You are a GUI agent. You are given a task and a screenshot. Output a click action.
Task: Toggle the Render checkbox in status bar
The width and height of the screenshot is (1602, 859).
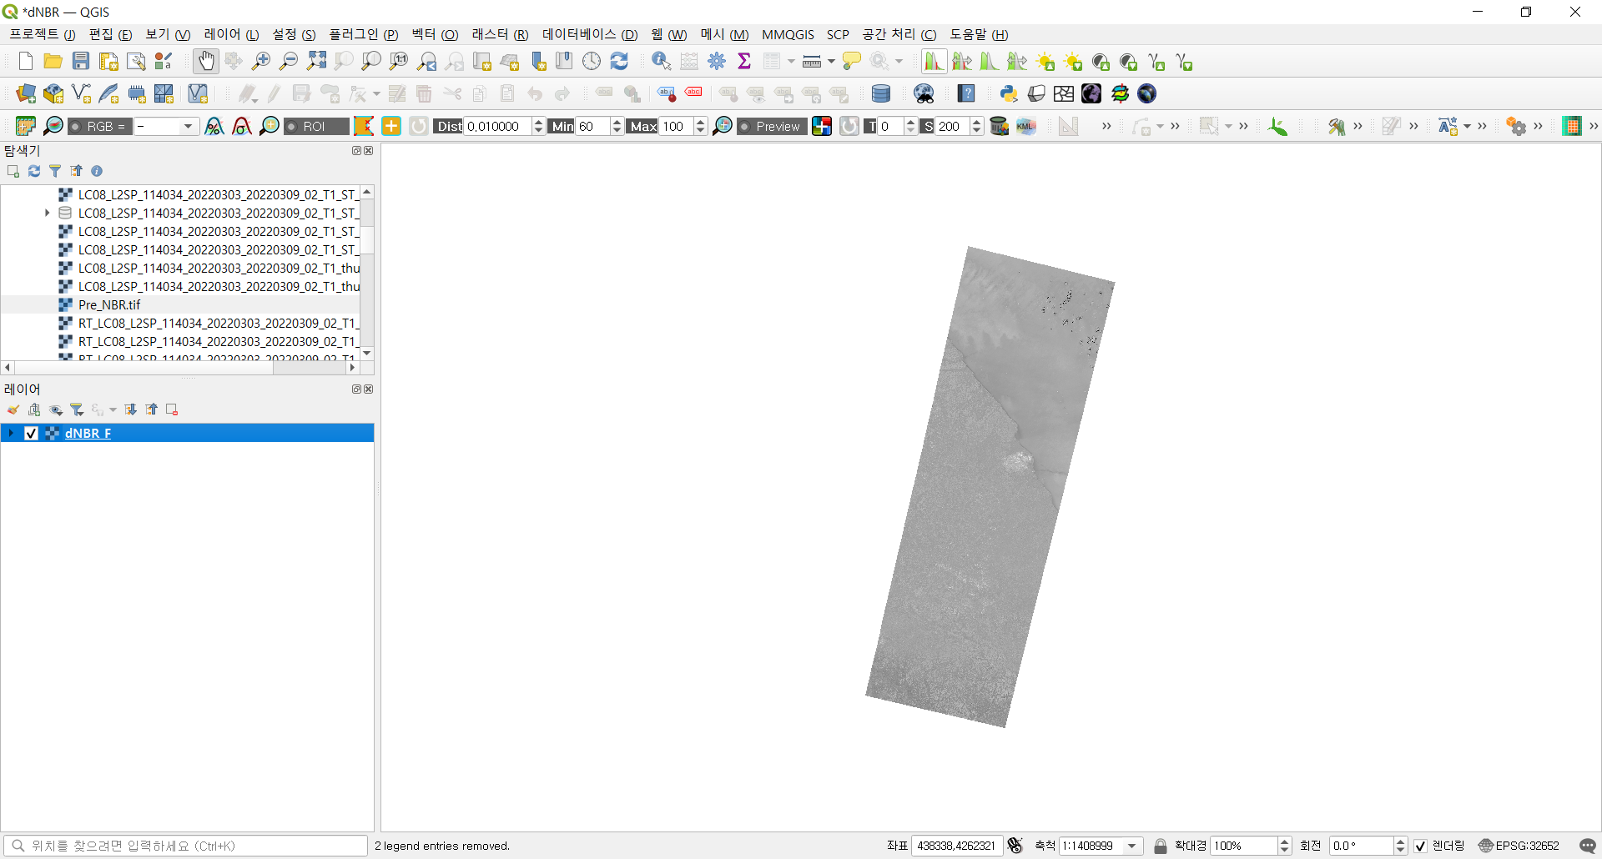point(1421,846)
